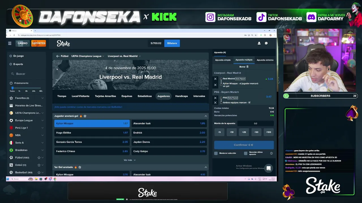Remove the PSG selection from bet slip
Screen dimensions: 362x203
tap(215, 98)
